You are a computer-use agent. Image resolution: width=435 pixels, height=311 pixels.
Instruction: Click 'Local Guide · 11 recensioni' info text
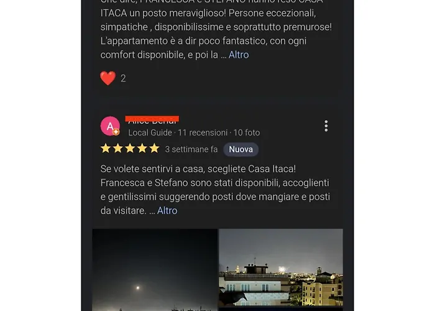178,132
